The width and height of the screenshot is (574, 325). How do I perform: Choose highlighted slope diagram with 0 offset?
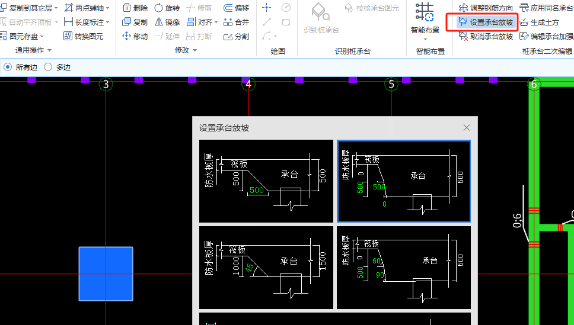(x=404, y=181)
